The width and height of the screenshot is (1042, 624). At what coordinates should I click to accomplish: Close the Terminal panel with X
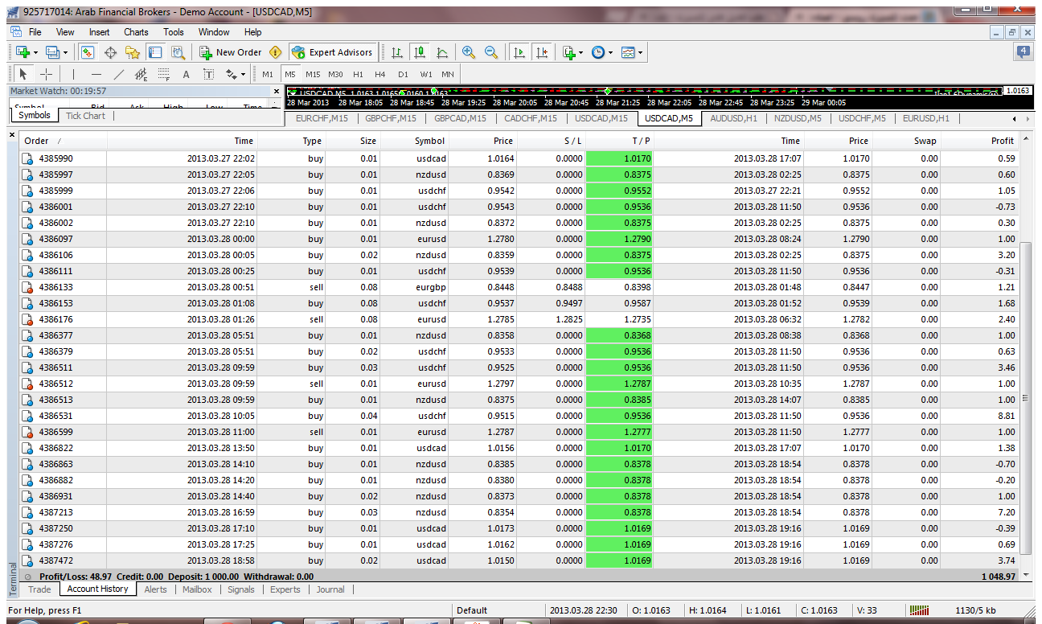pyautogui.click(x=12, y=135)
